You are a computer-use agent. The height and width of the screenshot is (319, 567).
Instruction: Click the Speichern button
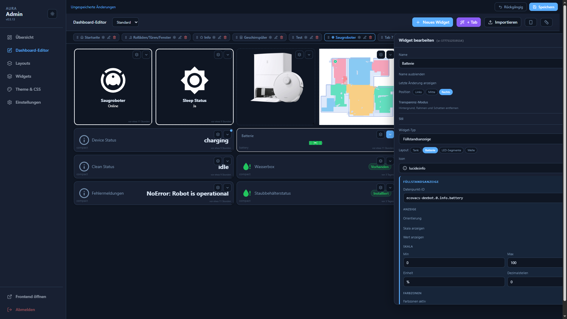tap(543, 7)
